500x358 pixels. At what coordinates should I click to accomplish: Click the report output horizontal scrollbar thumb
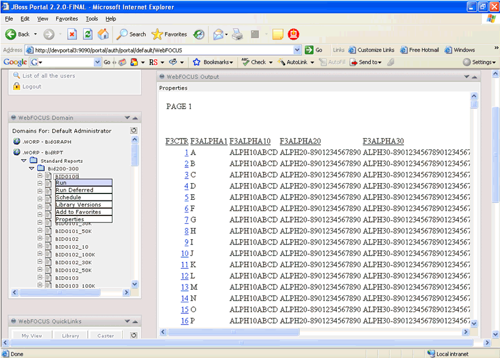tap(233, 332)
